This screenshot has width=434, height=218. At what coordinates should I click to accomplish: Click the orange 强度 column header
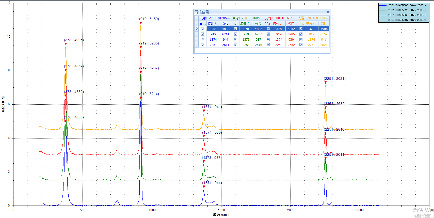[x=324, y=23]
